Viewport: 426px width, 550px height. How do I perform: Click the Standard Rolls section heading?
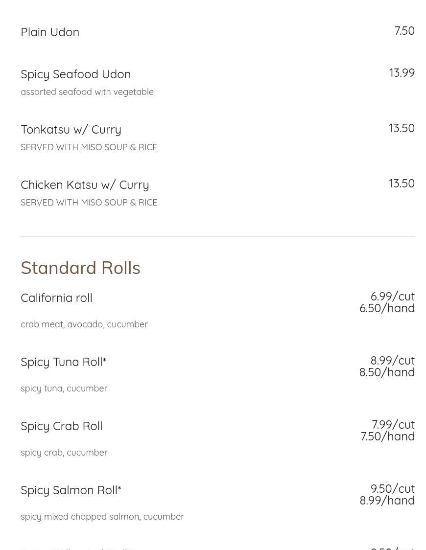click(80, 268)
